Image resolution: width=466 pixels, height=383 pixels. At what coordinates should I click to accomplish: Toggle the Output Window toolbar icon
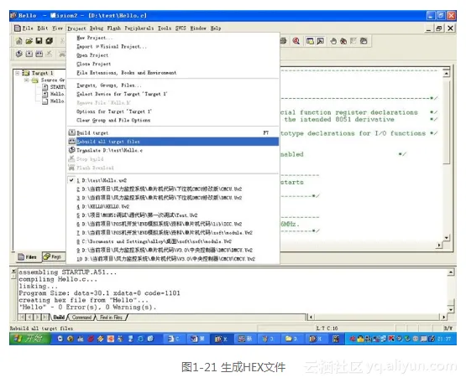point(320,41)
